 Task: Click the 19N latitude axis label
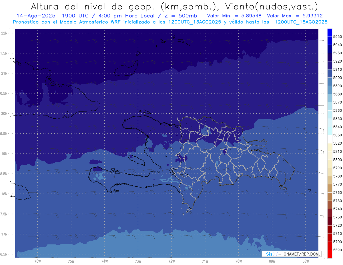[x=4, y=154]
